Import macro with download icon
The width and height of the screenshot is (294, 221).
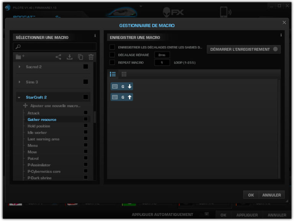pyautogui.click(x=70, y=57)
